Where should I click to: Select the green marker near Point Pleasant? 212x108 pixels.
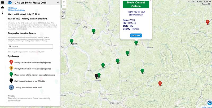[72, 41]
